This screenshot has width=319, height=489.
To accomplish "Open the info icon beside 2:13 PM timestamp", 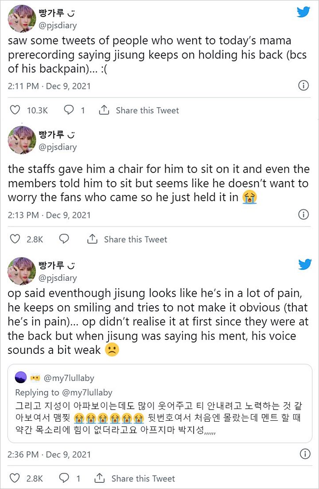I will [x=303, y=215].
